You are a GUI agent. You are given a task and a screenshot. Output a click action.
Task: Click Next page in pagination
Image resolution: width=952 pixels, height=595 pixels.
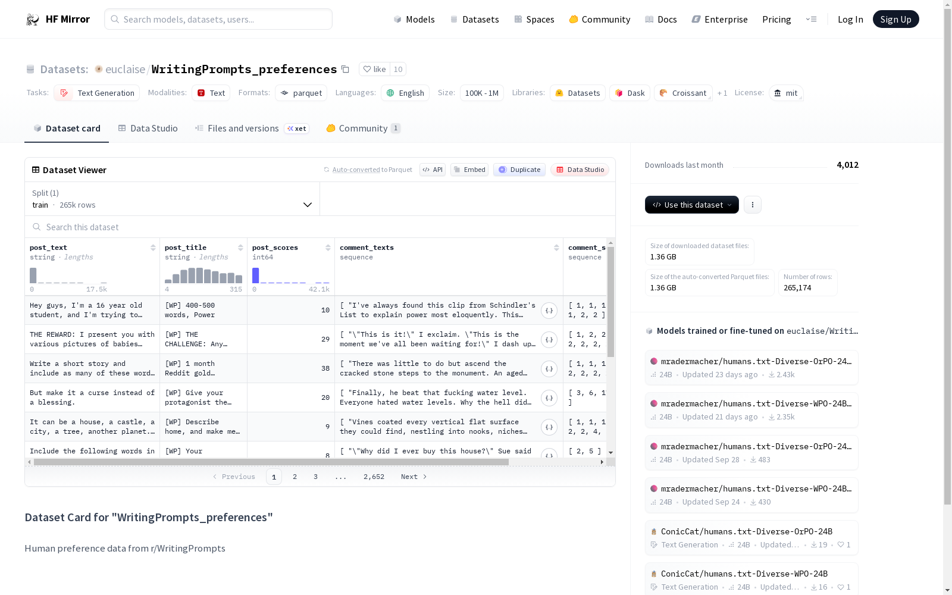tap(414, 477)
